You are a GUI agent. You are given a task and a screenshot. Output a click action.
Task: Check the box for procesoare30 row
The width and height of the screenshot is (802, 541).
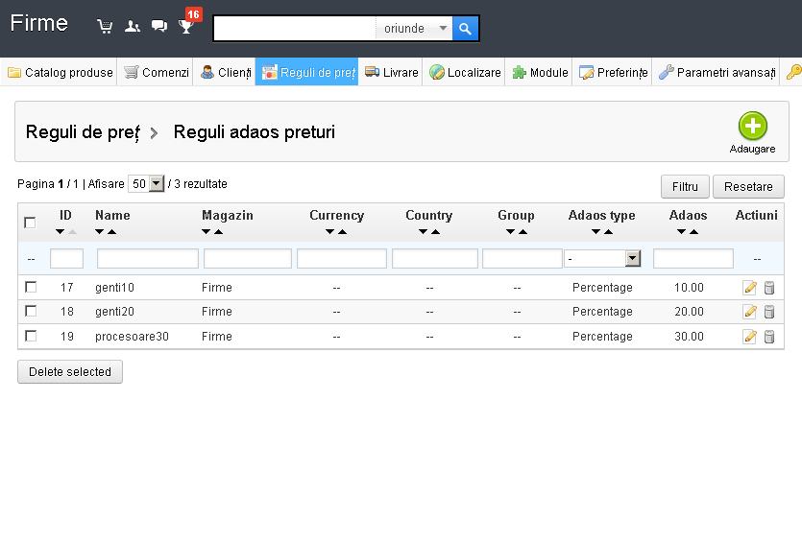tap(31, 336)
